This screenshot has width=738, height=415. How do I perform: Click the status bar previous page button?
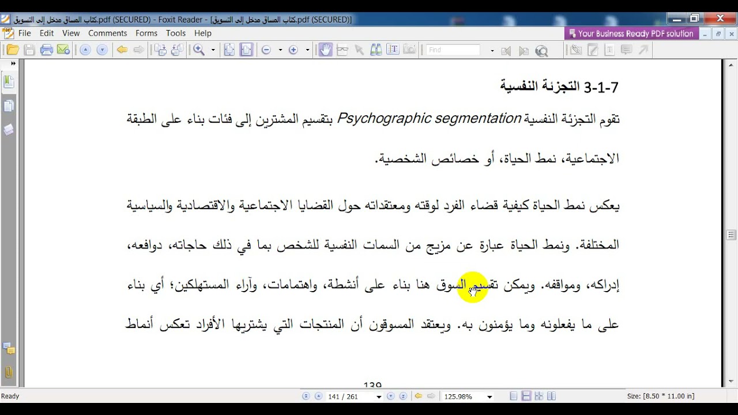pos(318,397)
